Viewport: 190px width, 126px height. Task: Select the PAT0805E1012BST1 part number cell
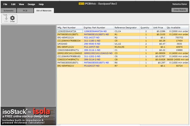click(70, 35)
